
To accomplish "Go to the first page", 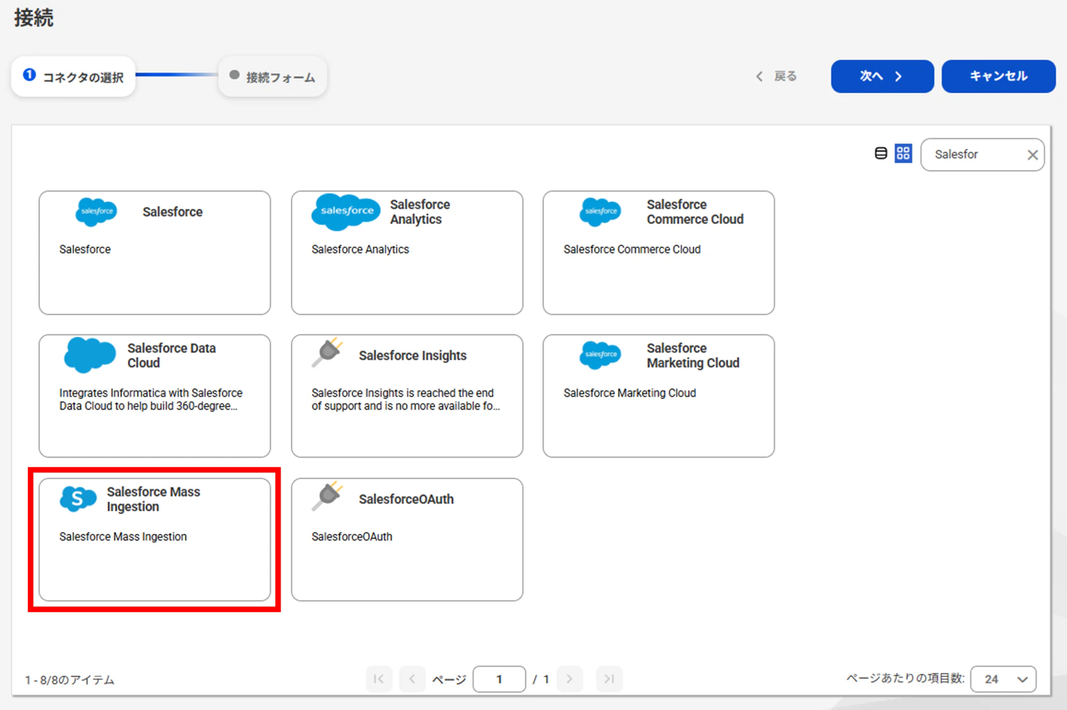I will point(379,679).
